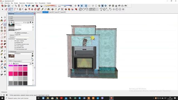
Task: Select the Line pencil tool in left toolbar
Action: pos(2,24)
